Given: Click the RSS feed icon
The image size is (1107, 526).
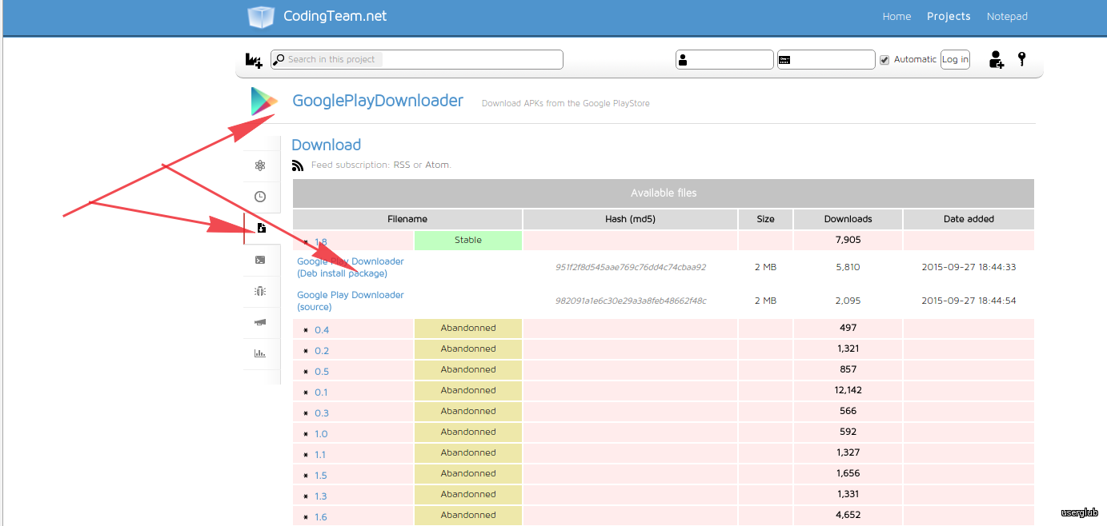Looking at the screenshot, I should coord(298,165).
